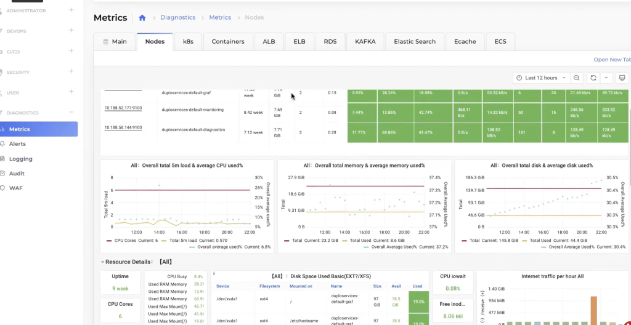
Task: Refresh the dashboard with the refresh icon
Action: [x=593, y=78]
